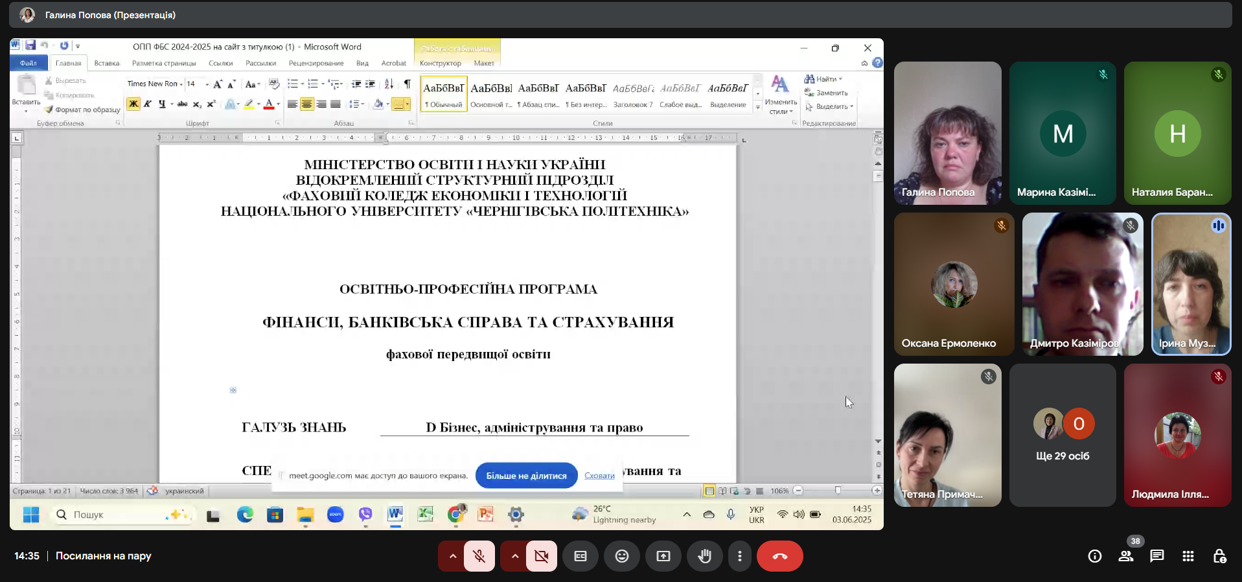Switch to the Рецензирование tab
The image size is (1242, 582).
coord(316,63)
